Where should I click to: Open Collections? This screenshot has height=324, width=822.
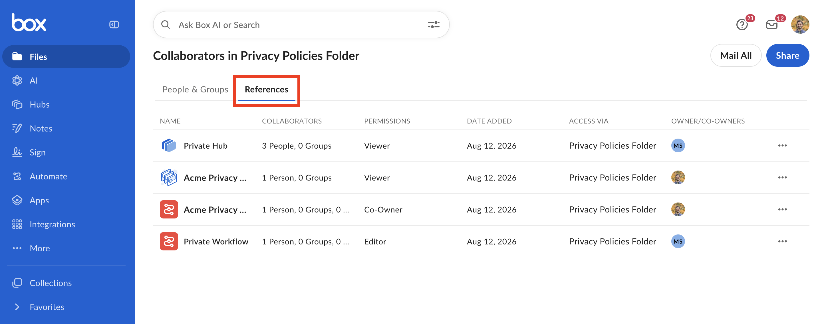(66, 283)
